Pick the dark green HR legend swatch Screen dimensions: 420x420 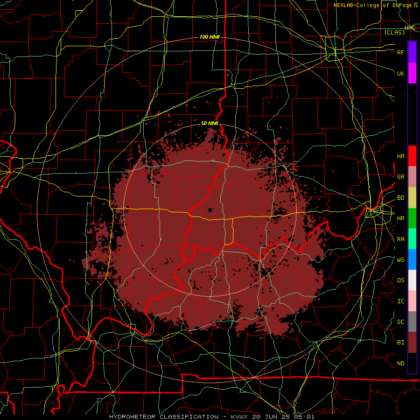click(412, 218)
